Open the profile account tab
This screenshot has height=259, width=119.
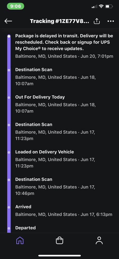tap(99, 240)
